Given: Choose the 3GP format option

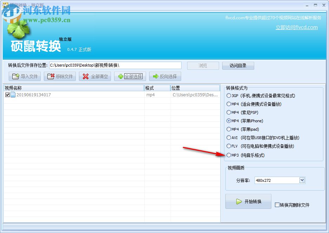Looking at the screenshot, I should coord(229,96).
